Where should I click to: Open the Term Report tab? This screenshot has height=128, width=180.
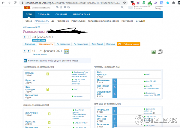(97, 44)
